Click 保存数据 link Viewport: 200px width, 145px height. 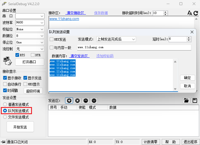point(101,13)
